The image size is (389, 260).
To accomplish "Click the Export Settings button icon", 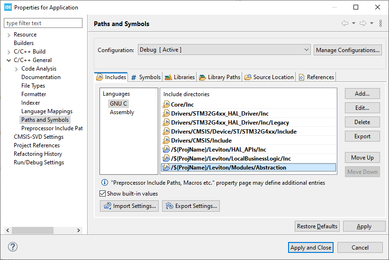I will 169,206.
